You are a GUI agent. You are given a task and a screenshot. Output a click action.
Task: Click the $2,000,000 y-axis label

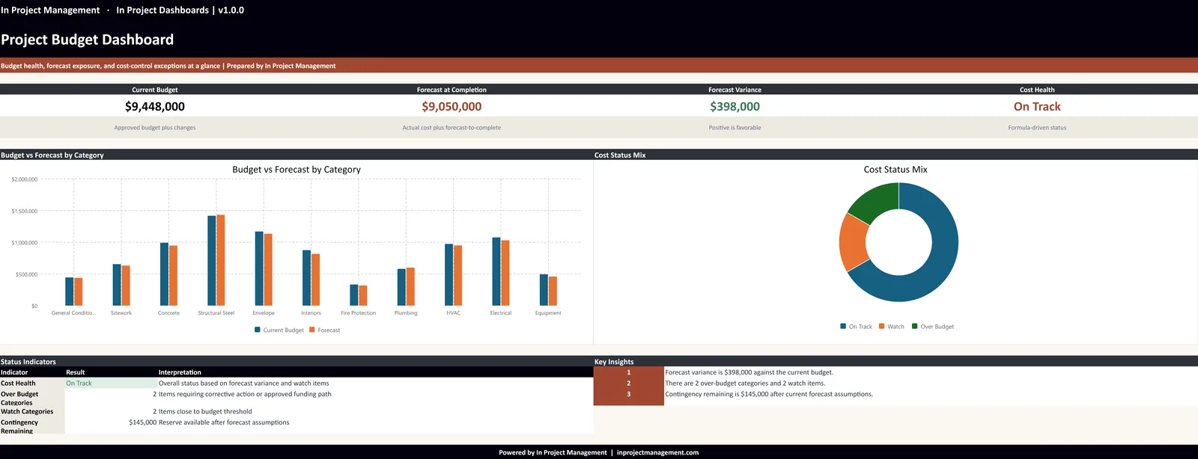click(x=25, y=179)
